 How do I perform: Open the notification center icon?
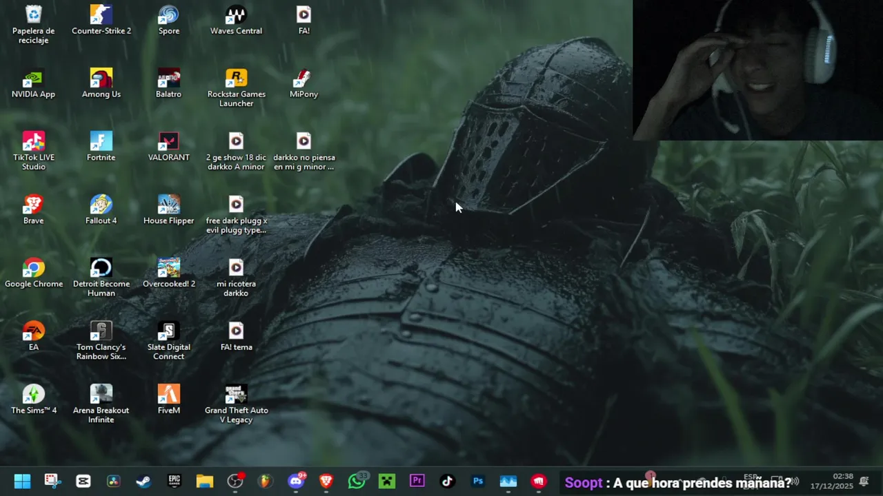pos(864,481)
